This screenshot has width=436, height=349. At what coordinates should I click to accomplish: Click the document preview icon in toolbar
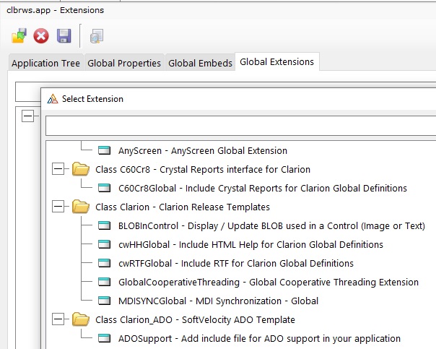[x=96, y=36]
